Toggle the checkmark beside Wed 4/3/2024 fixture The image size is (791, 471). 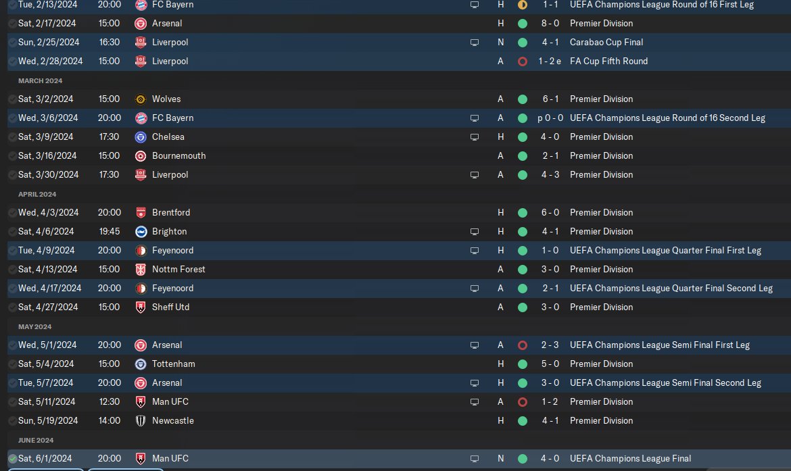click(x=13, y=213)
